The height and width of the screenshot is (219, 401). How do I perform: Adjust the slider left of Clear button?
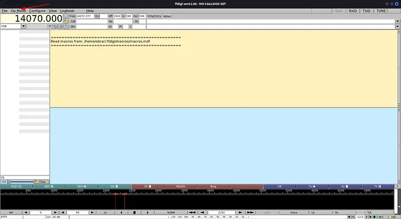21,182
